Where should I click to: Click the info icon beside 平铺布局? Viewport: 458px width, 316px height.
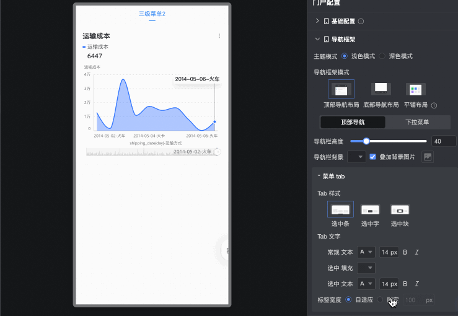pos(434,105)
